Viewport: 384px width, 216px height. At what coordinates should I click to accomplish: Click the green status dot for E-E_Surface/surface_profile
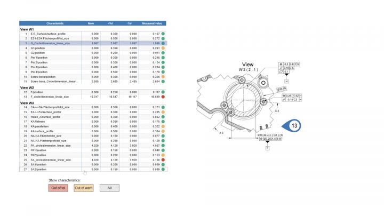[x=163, y=34]
